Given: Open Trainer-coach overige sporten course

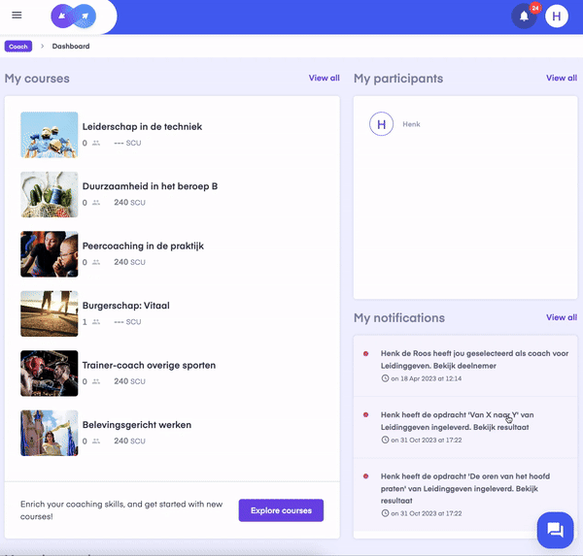Looking at the screenshot, I should click(x=149, y=365).
